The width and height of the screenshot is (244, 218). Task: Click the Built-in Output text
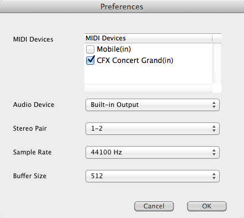pos(115,105)
